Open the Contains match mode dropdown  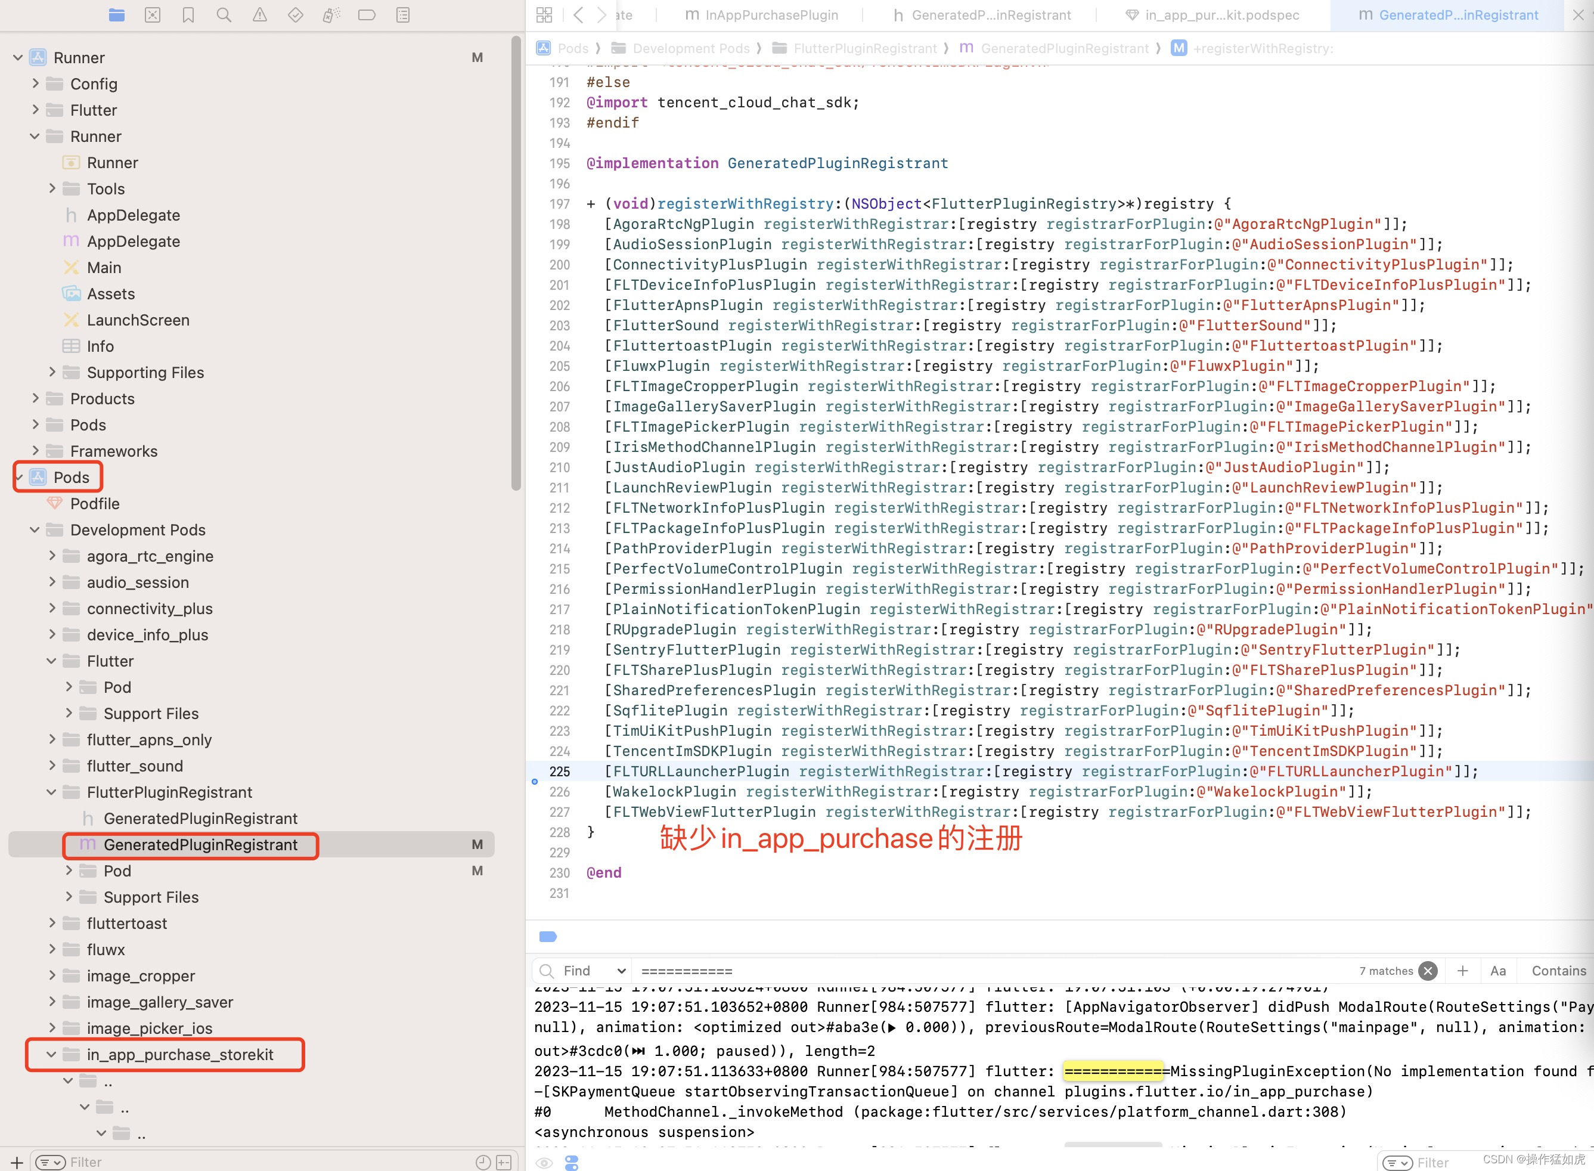coord(1559,971)
